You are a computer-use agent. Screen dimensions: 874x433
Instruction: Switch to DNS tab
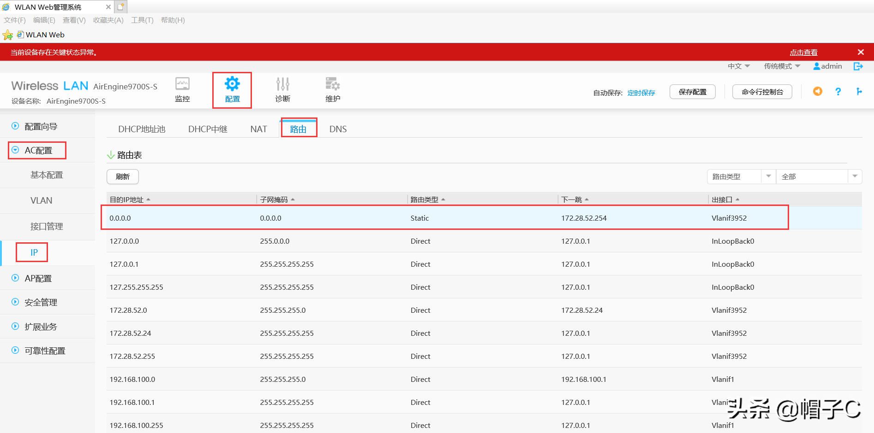(x=338, y=129)
